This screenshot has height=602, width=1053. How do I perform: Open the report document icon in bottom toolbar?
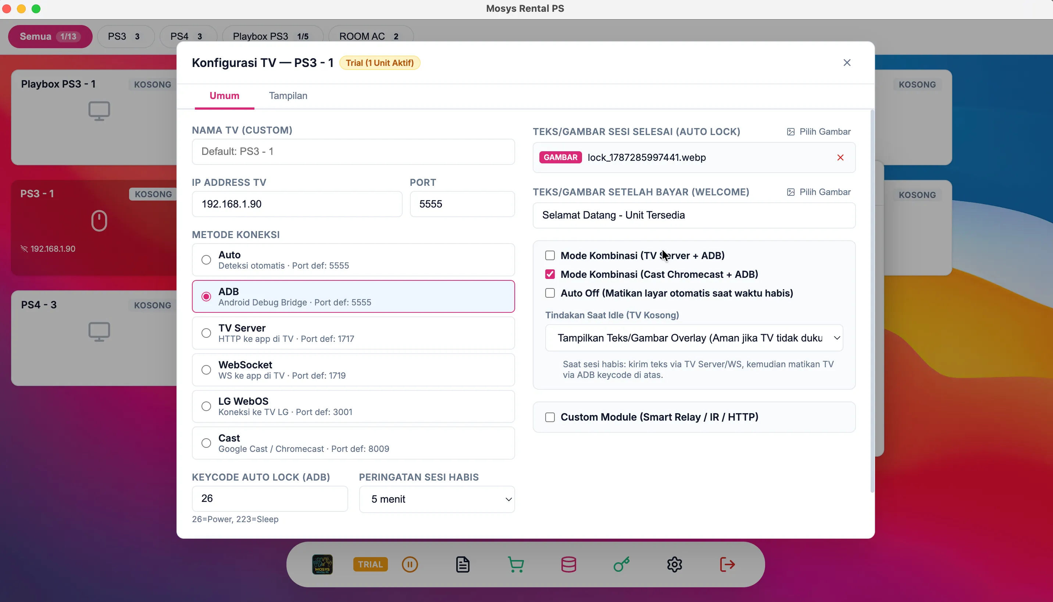click(463, 564)
